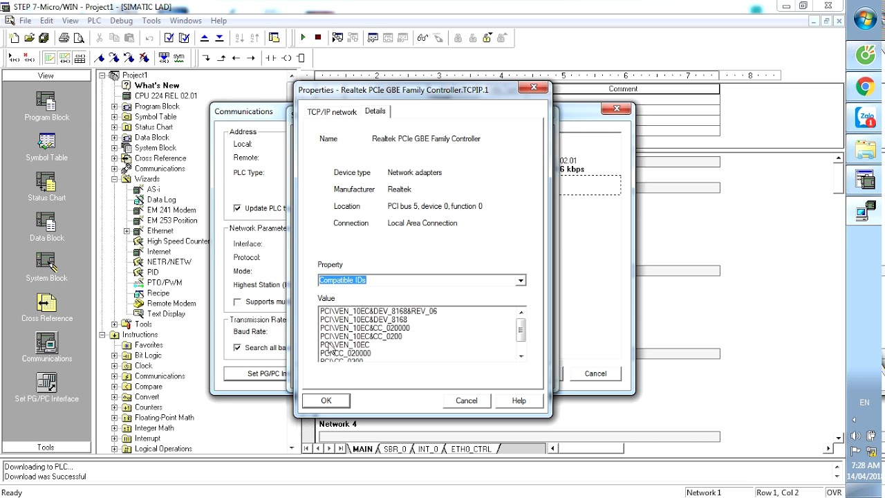Toggle the Search all baud rates checkbox
This screenshot has height=498, width=885.
click(237, 347)
